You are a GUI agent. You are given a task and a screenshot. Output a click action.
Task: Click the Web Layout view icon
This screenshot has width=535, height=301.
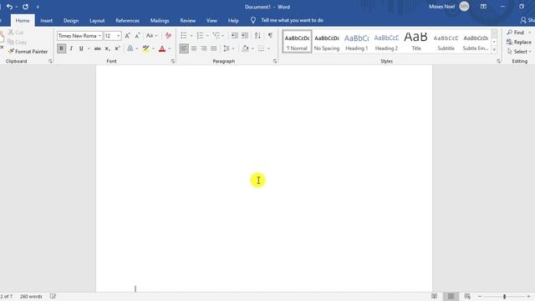(467, 296)
